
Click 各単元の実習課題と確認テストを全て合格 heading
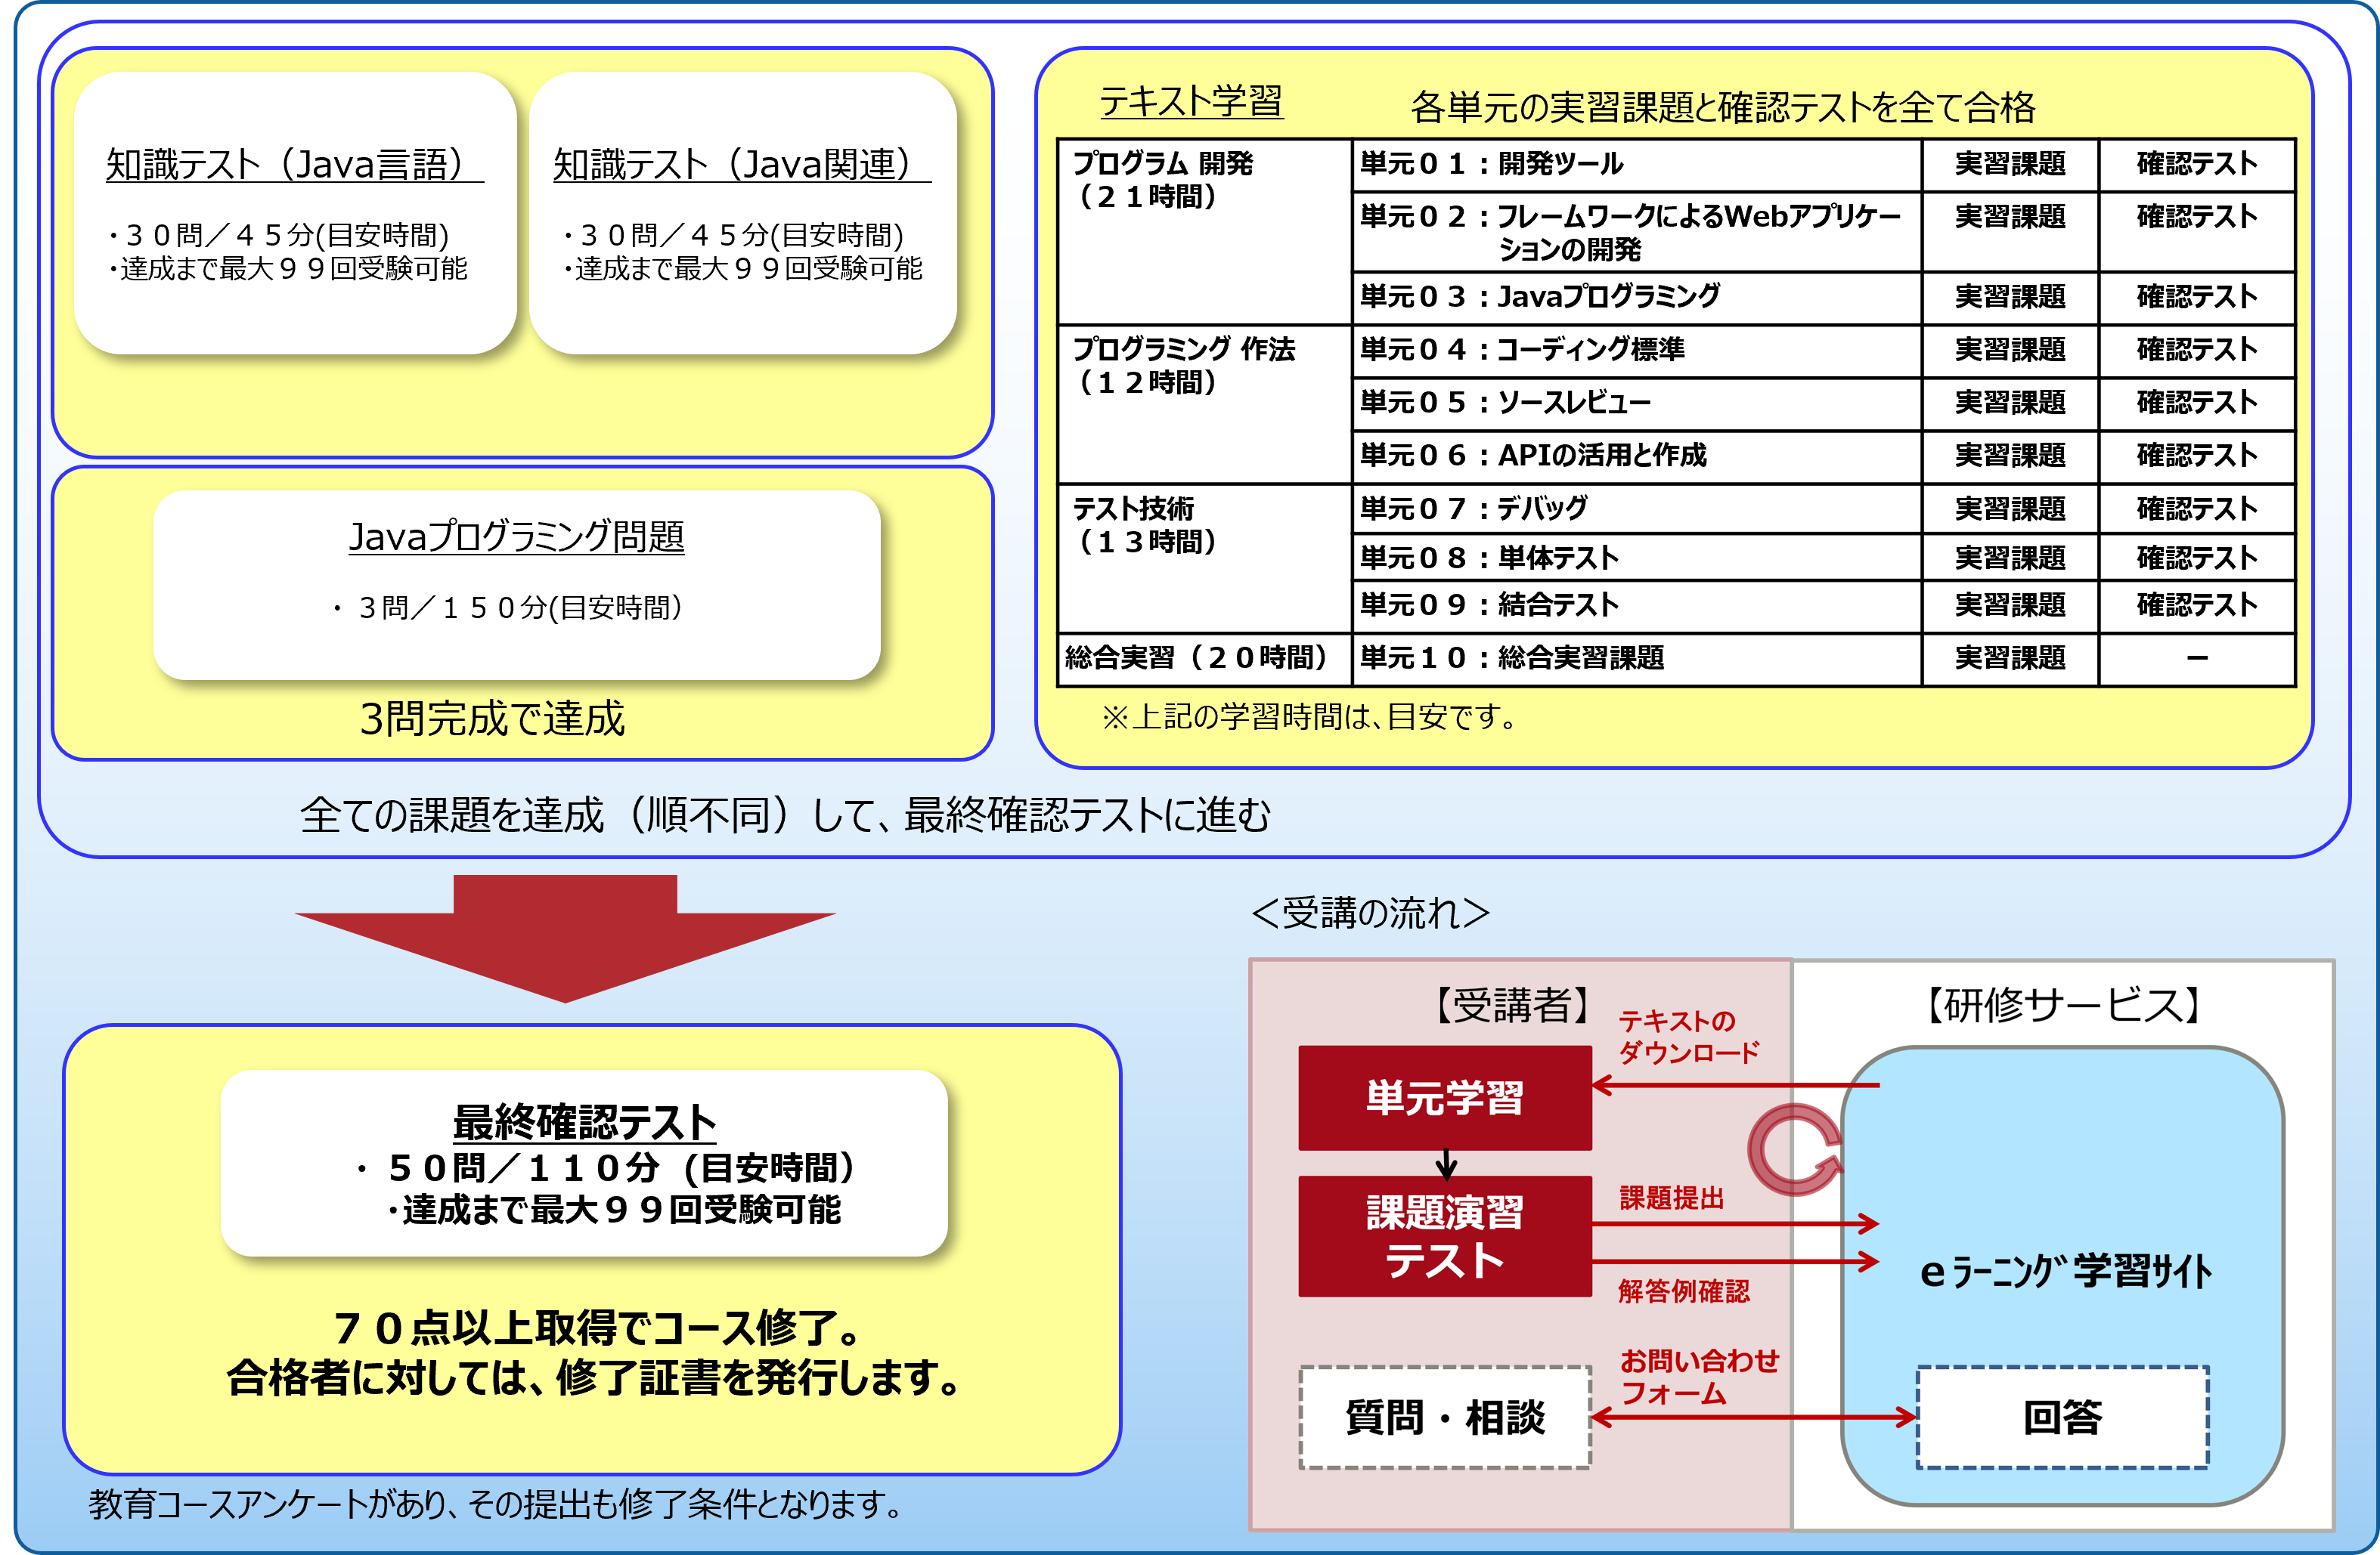1723,108
